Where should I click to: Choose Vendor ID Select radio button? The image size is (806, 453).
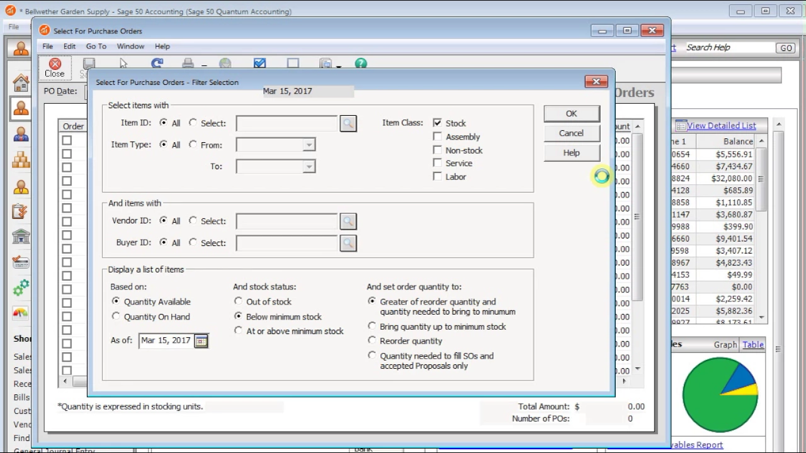[x=193, y=220]
